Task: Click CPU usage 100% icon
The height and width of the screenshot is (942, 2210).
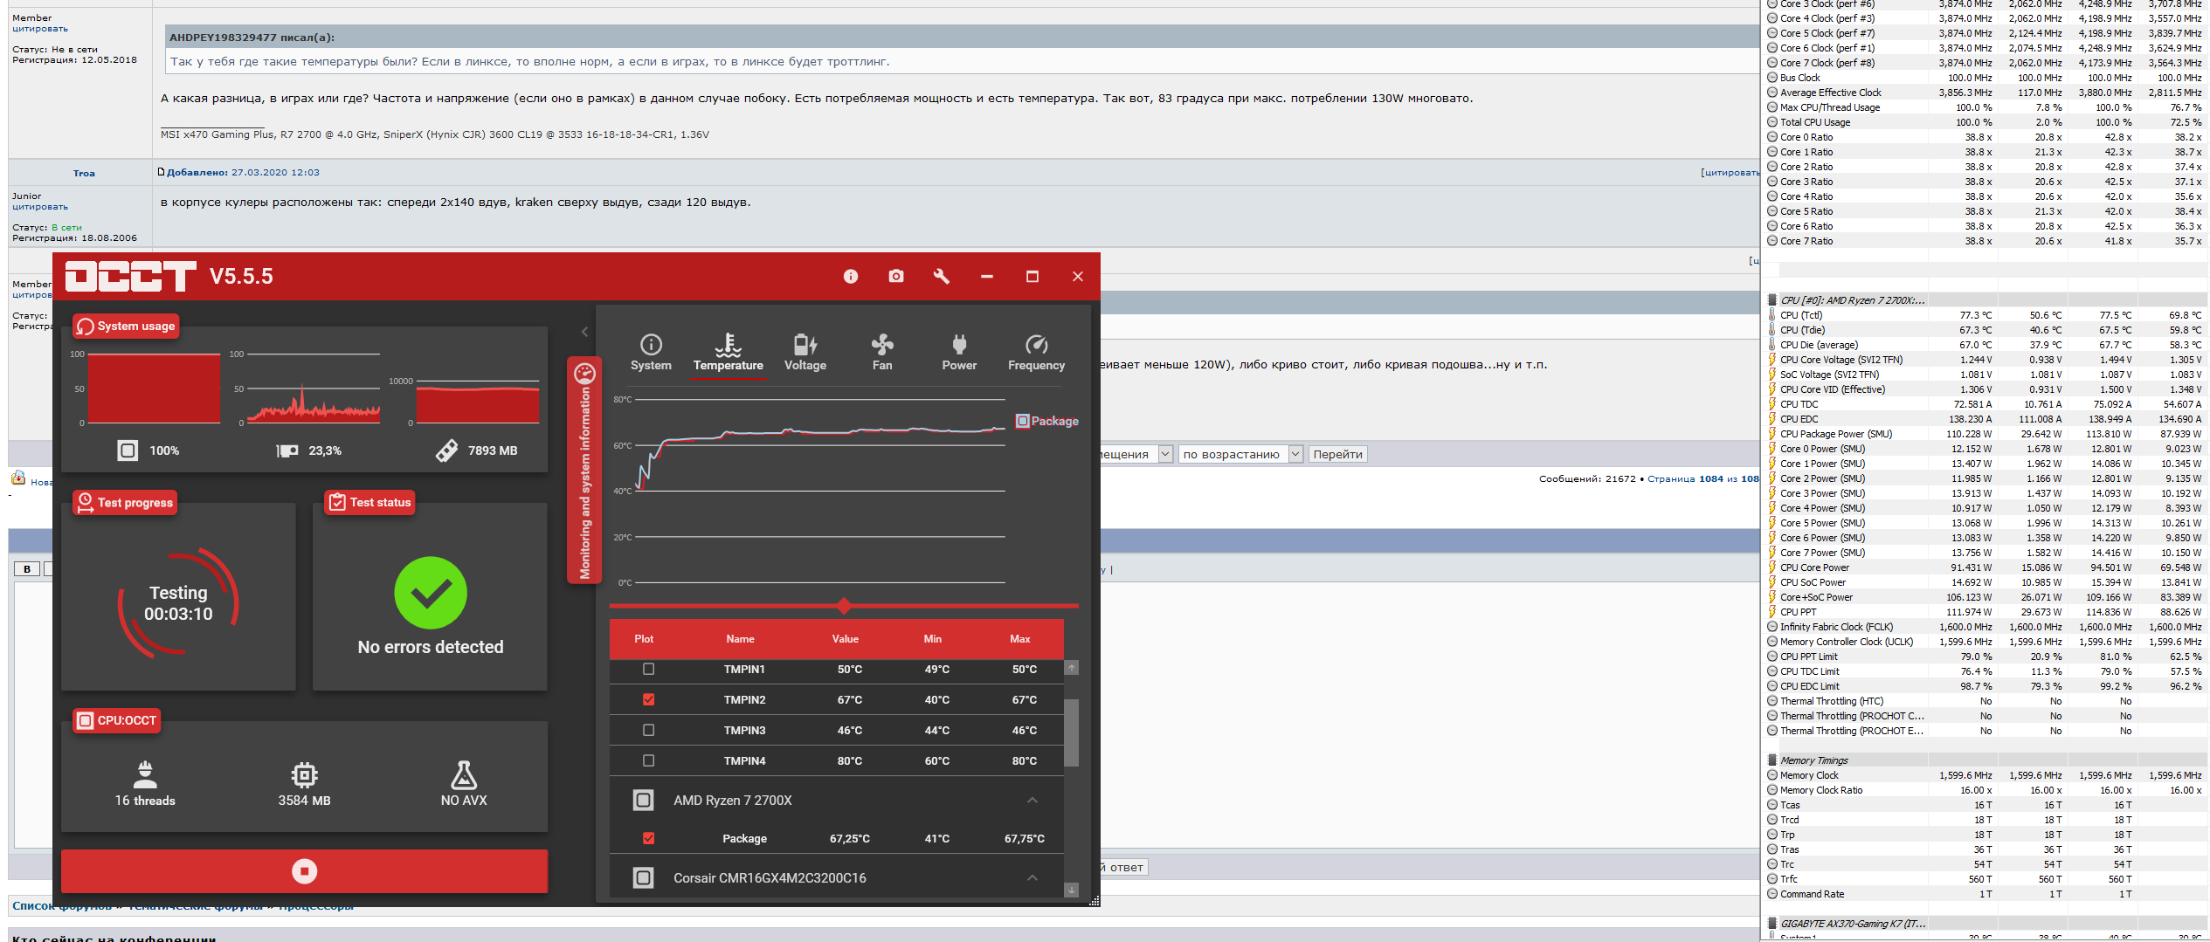Action: 128,450
